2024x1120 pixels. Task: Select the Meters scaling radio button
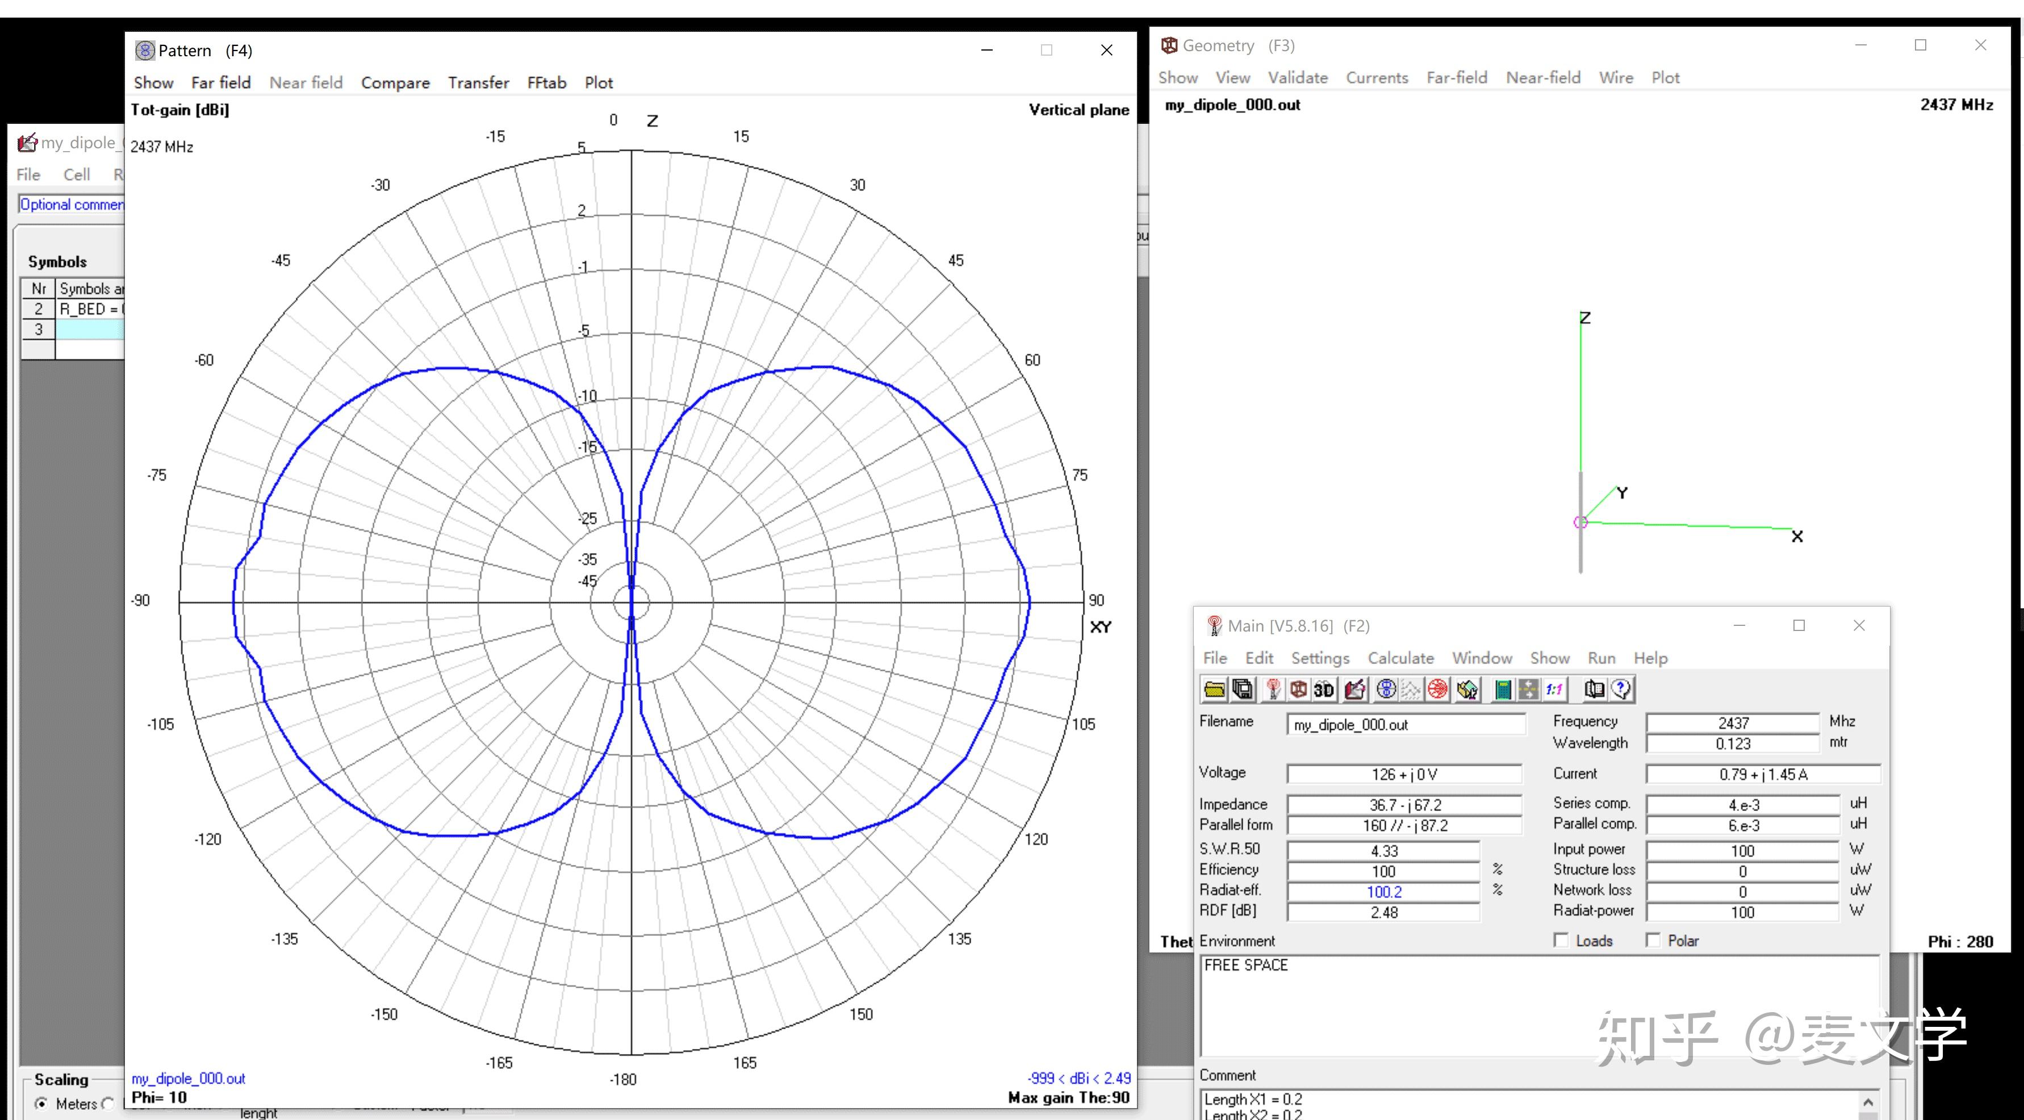pos(41,1104)
